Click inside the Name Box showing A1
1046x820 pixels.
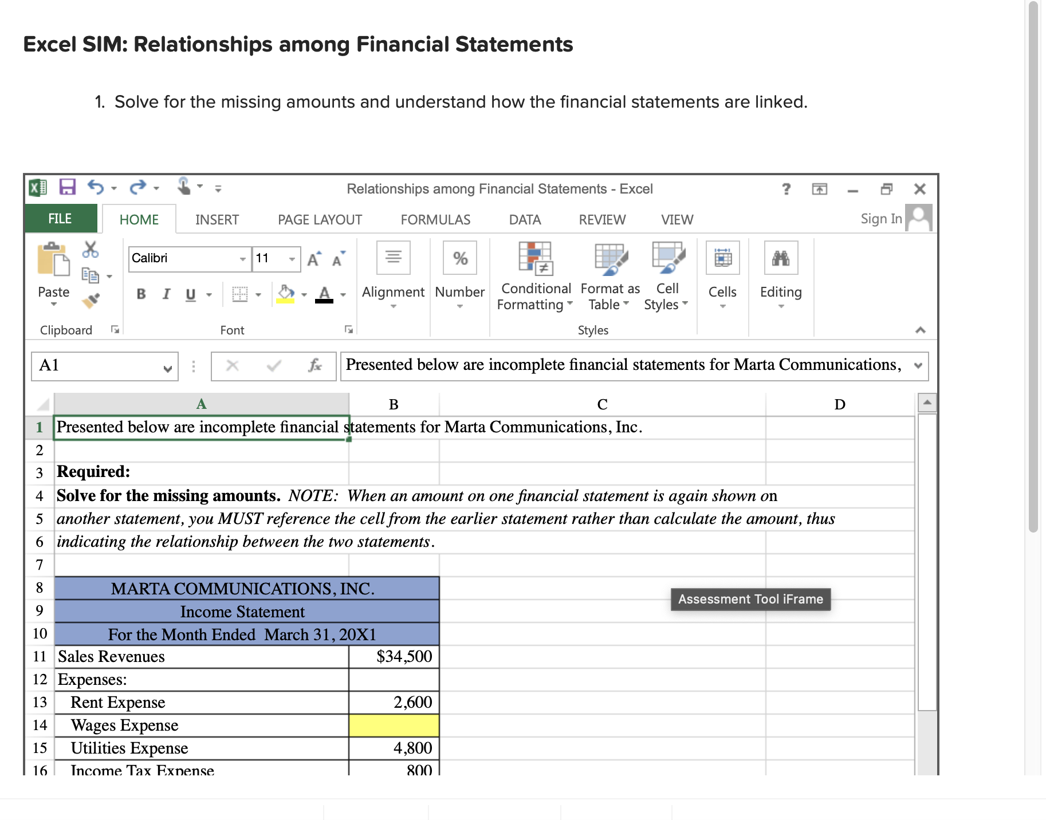97,366
